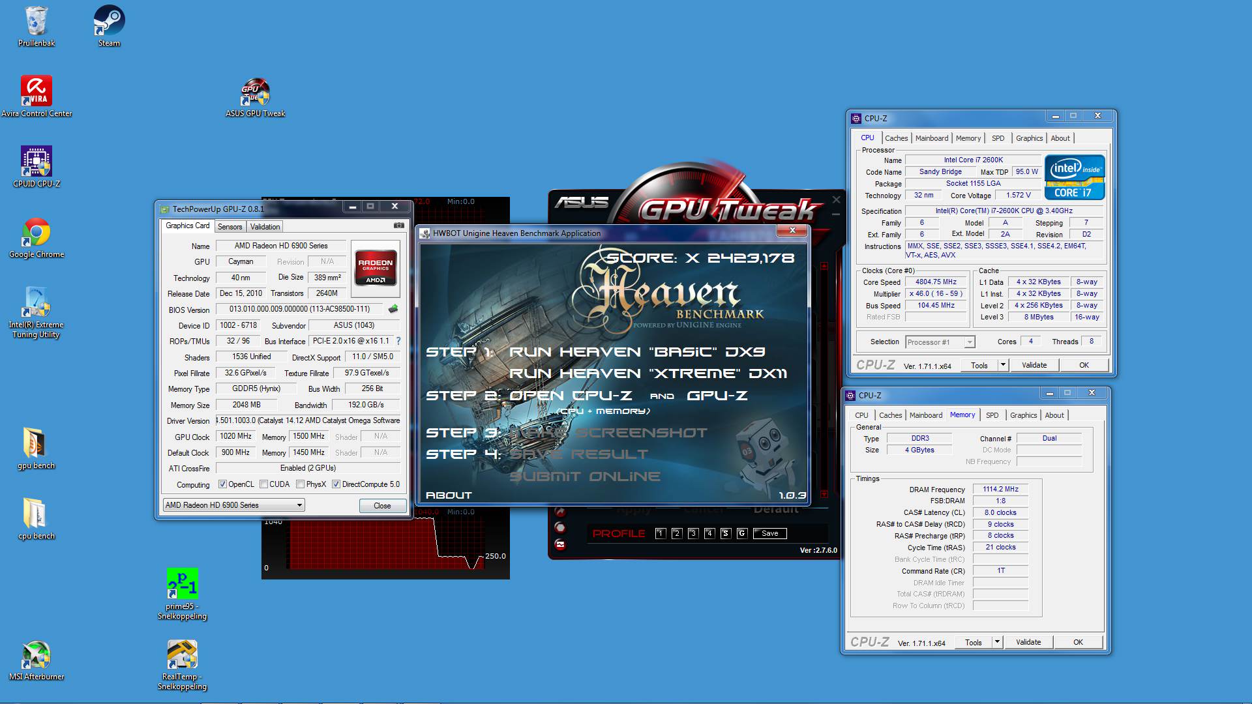Image resolution: width=1252 pixels, height=704 pixels.
Task: Open the About tab in lower CPU-Z window
Action: 1054,415
